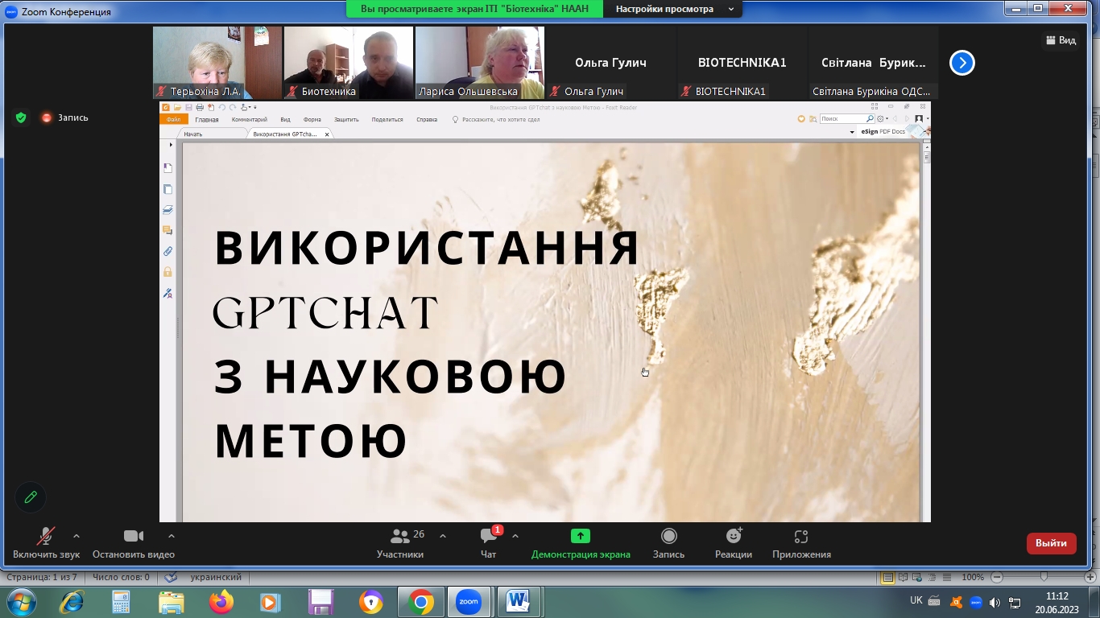Open Firefox from taskbar

point(221,602)
